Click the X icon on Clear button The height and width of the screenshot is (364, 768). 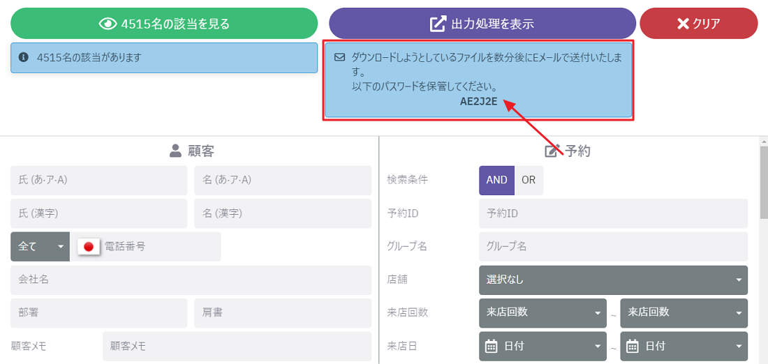click(683, 24)
